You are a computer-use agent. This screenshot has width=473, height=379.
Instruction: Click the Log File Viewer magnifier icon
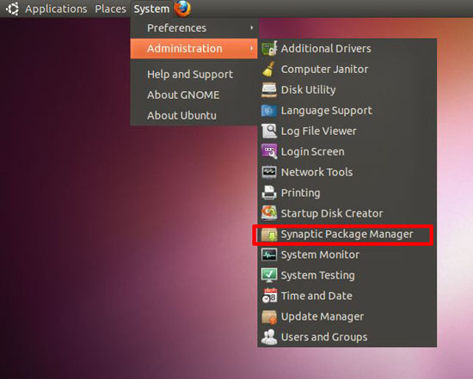269,131
